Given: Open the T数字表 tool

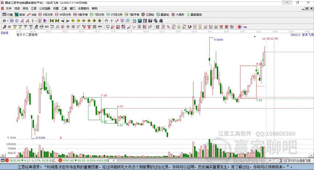Looking at the screenshot, I should pyautogui.click(x=132, y=15).
